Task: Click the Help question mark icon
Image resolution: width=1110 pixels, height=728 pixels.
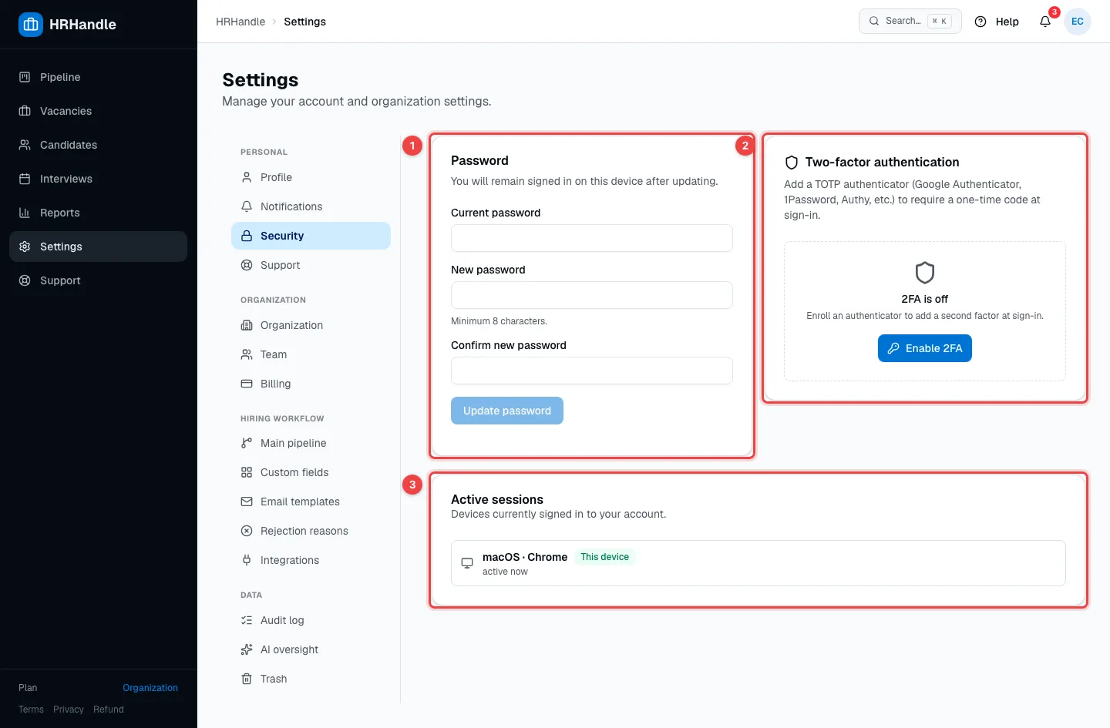Action: pos(980,22)
